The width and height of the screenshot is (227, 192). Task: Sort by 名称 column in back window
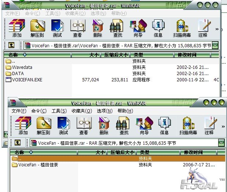pos(37,55)
